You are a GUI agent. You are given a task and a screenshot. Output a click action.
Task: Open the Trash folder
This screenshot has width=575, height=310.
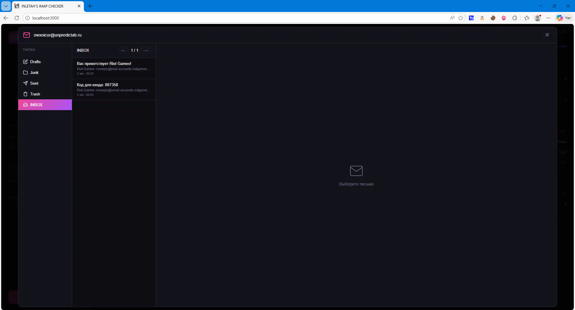point(35,94)
